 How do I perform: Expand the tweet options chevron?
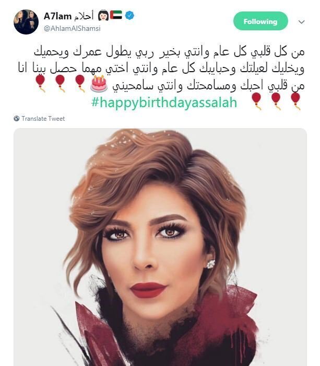(302, 22)
